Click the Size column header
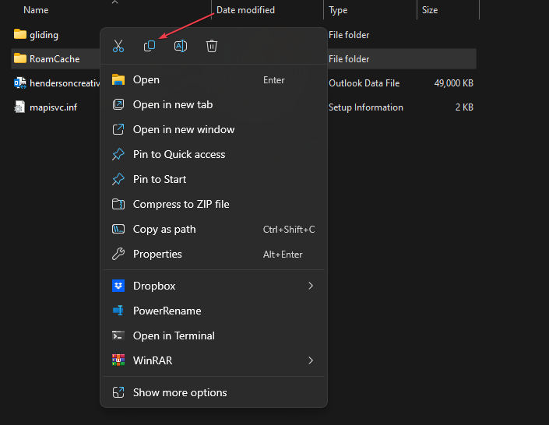The width and height of the screenshot is (549, 425). point(429,10)
